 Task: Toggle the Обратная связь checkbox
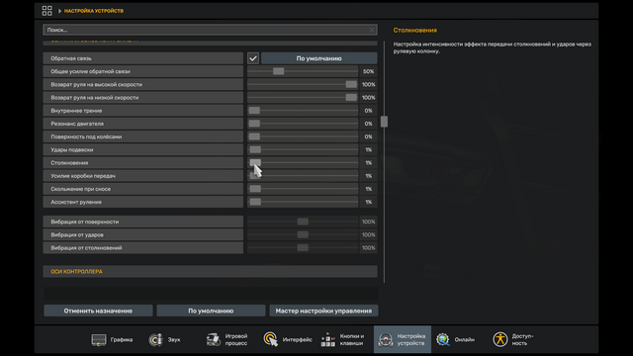(x=253, y=58)
